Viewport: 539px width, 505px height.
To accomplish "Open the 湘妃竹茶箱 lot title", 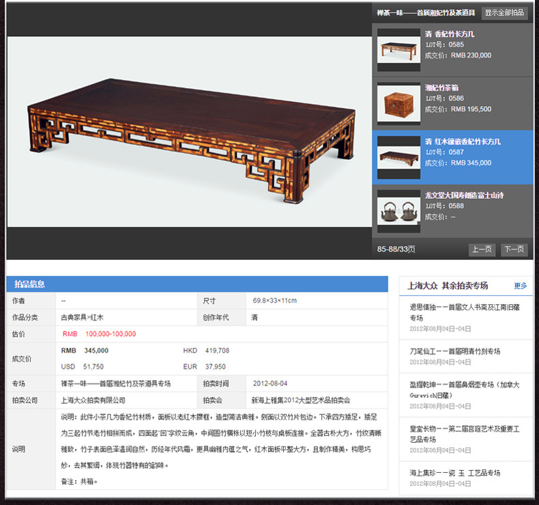I will 441,87.
